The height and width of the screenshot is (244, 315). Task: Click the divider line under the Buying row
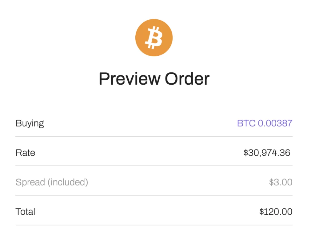point(154,135)
